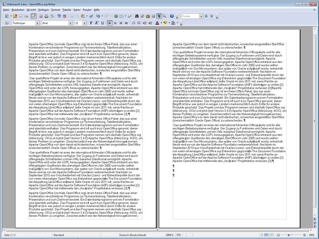
Task: Click EINFG insert mode in status bar
Action: [170, 235]
